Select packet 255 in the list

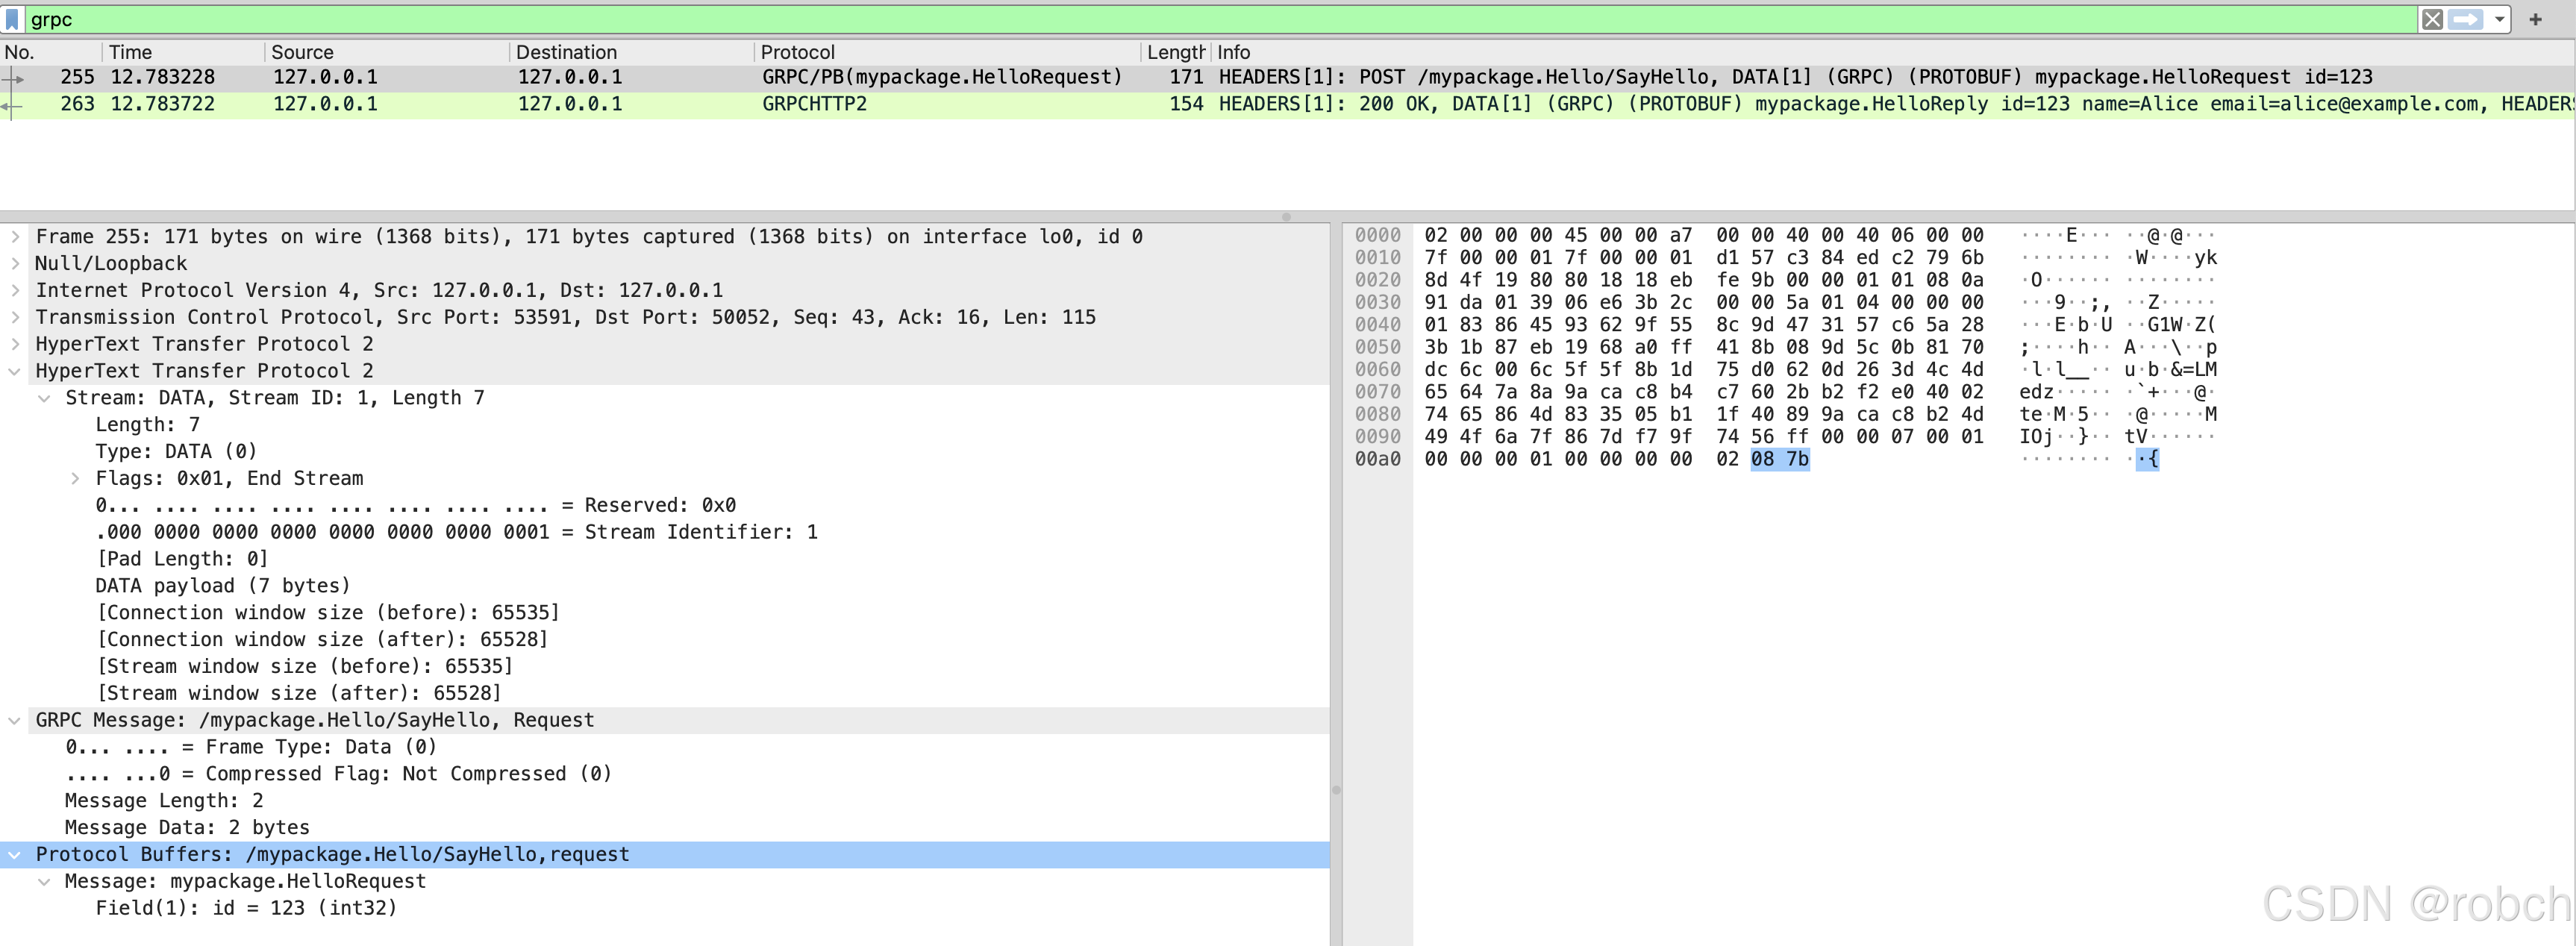[1288, 77]
